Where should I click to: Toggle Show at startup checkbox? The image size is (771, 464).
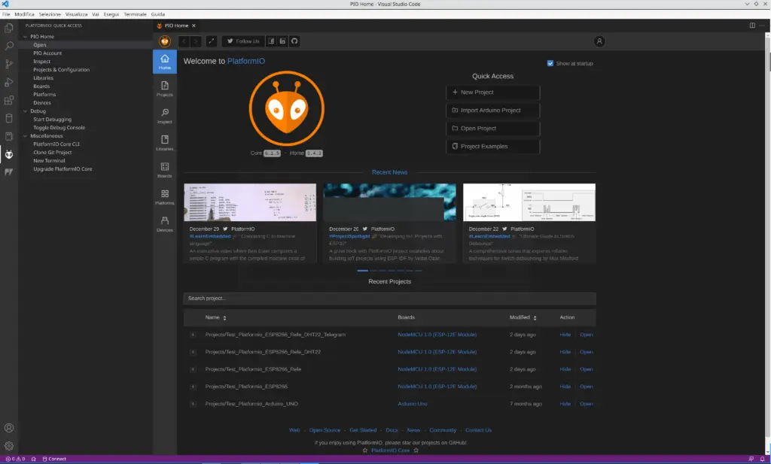point(550,63)
